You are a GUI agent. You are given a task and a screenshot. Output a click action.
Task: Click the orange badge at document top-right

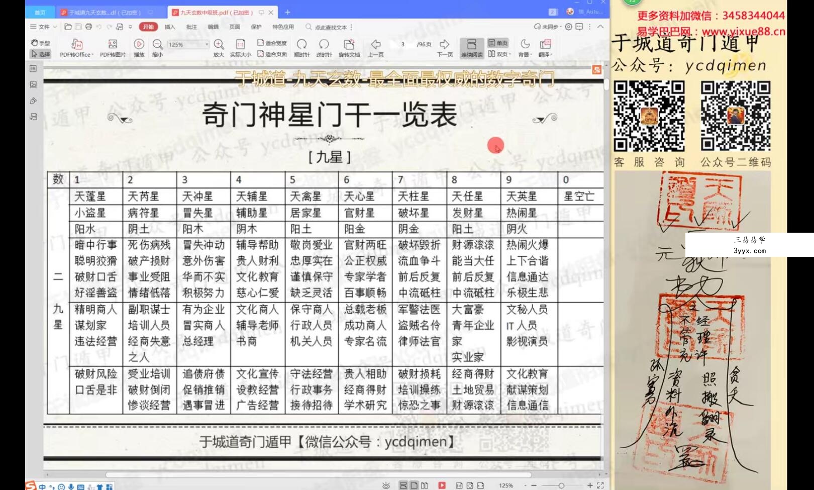pos(596,70)
